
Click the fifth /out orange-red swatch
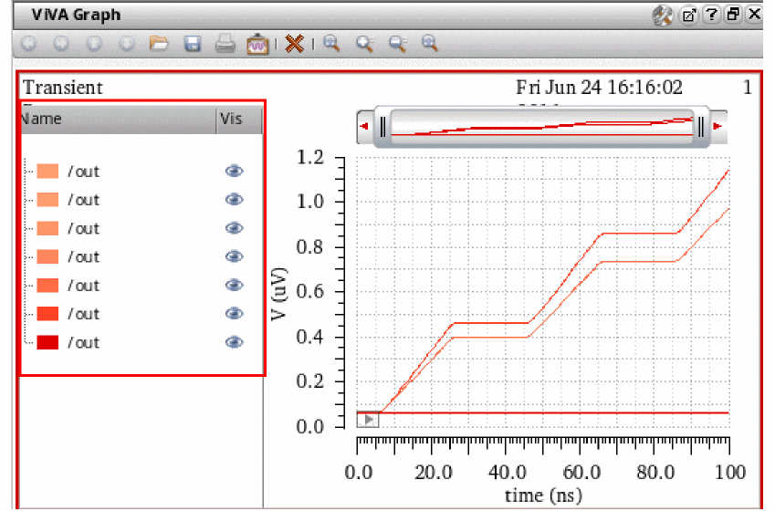point(47,285)
